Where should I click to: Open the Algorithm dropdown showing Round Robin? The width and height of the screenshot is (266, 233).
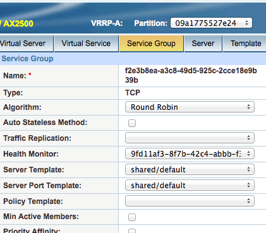click(190, 107)
